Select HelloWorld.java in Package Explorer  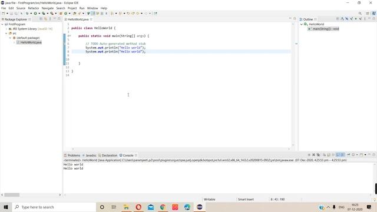[x=29, y=42]
